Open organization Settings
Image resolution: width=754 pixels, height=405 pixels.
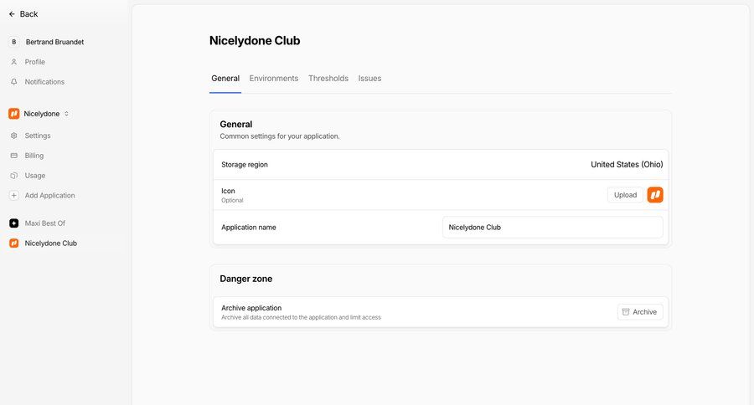coord(38,136)
